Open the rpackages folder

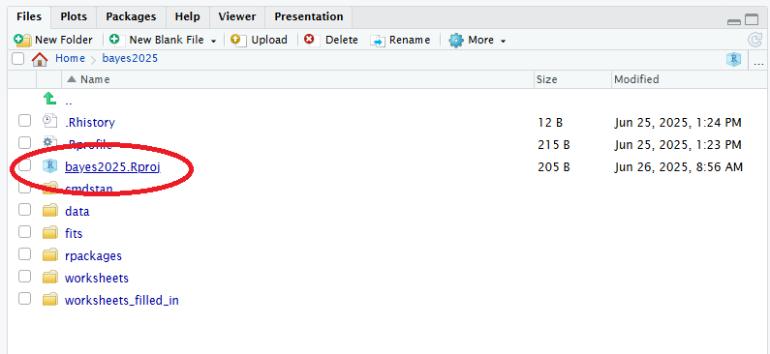click(x=93, y=256)
